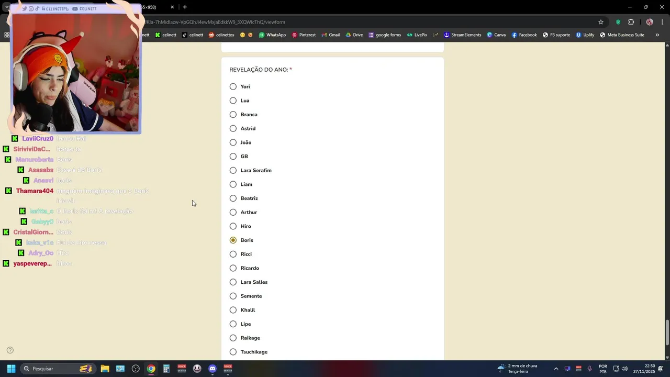This screenshot has width=670, height=377.
Task: Select the Raikage radio button
Action: click(x=233, y=338)
